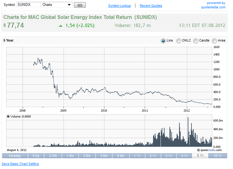This screenshot has height=169, width=233.
Task: Open the Charts dropdown menu
Action: [x=57, y=5]
